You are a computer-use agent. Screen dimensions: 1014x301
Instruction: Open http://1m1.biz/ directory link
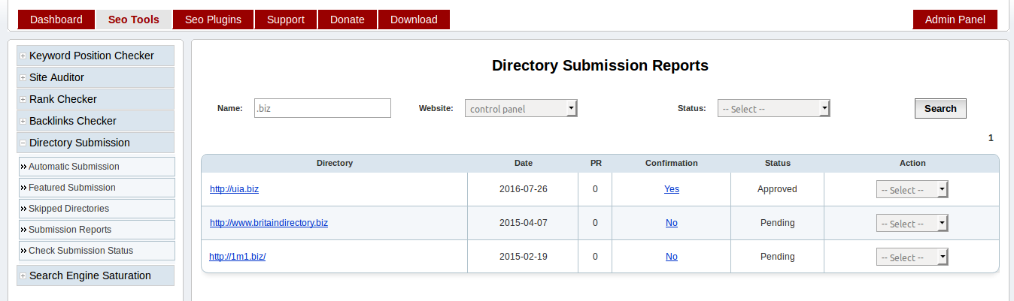pos(238,257)
